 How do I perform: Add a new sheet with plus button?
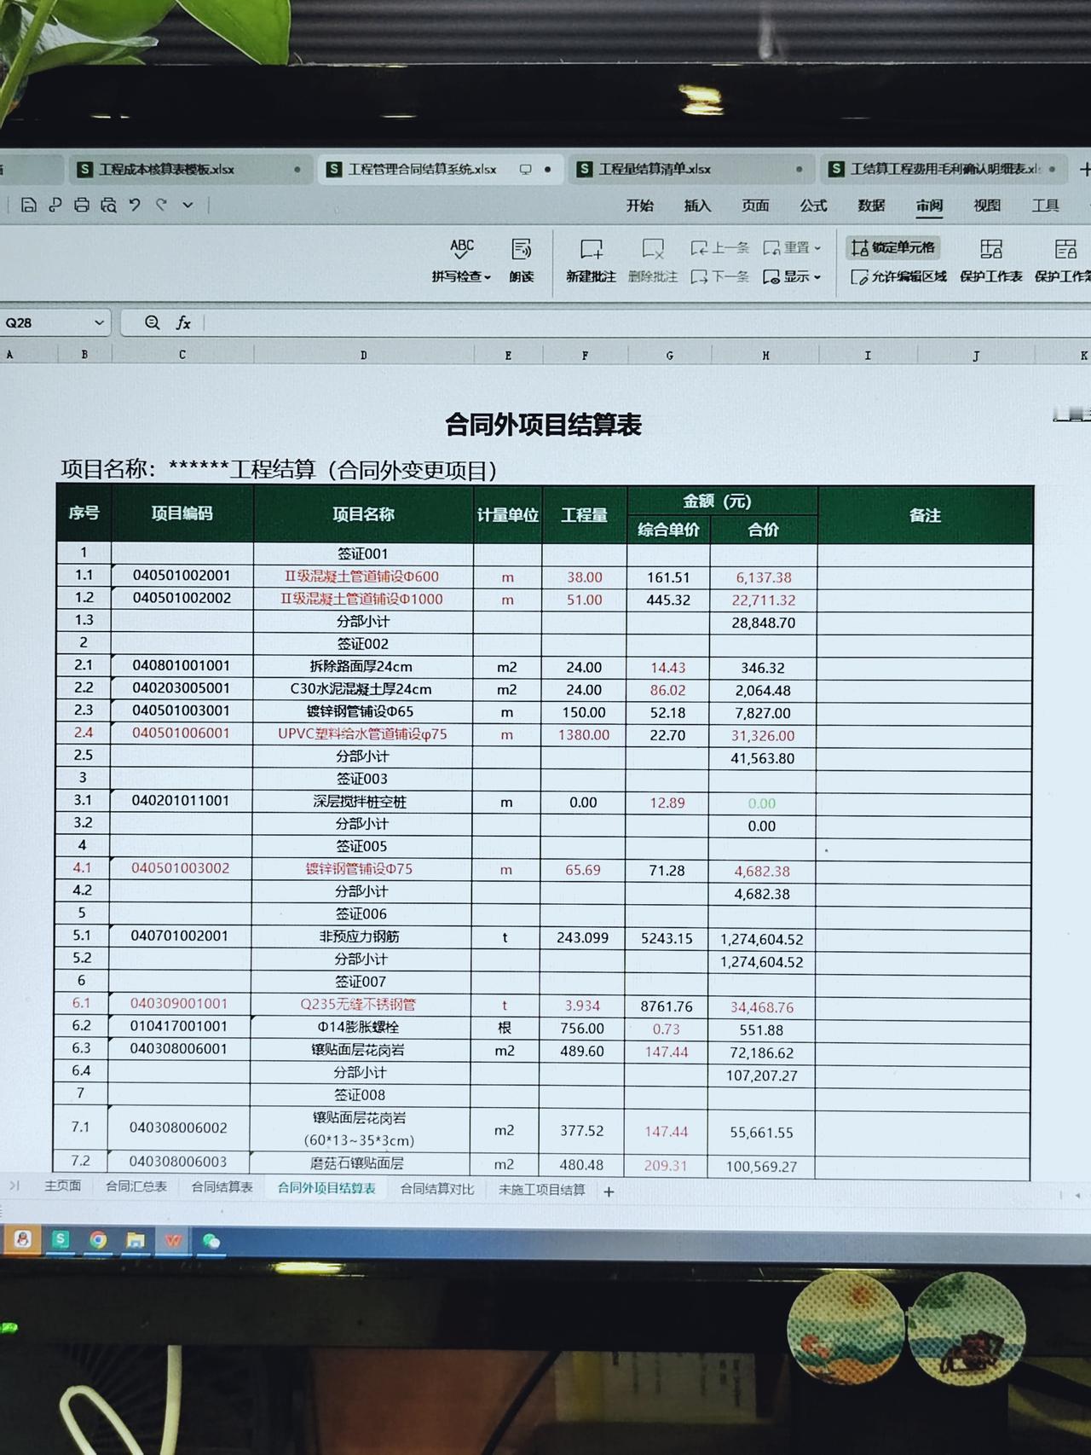[609, 1191]
